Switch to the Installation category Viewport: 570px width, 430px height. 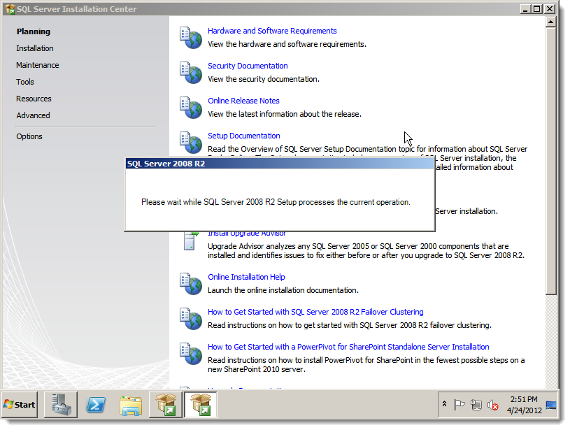tap(34, 48)
